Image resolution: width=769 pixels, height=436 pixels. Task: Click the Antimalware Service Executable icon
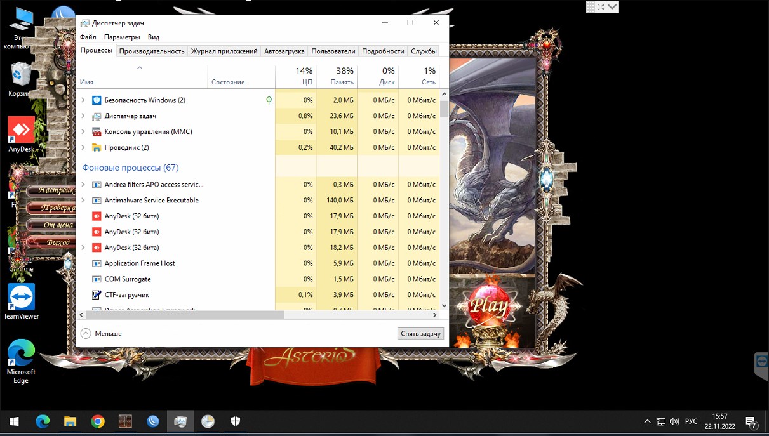click(x=97, y=201)
